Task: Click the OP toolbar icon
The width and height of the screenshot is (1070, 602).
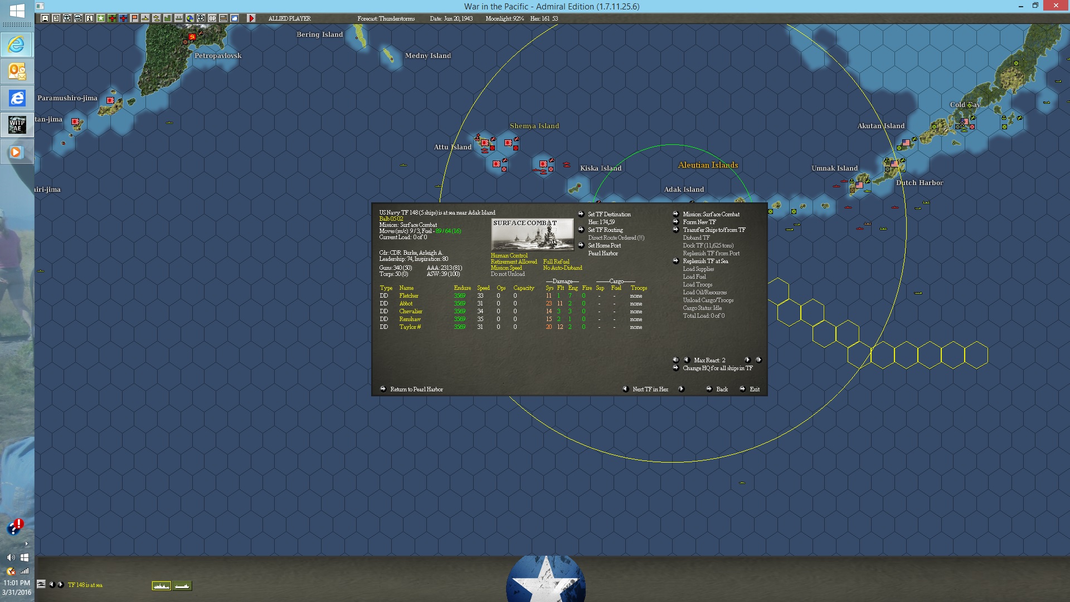Action: (212, 18)
